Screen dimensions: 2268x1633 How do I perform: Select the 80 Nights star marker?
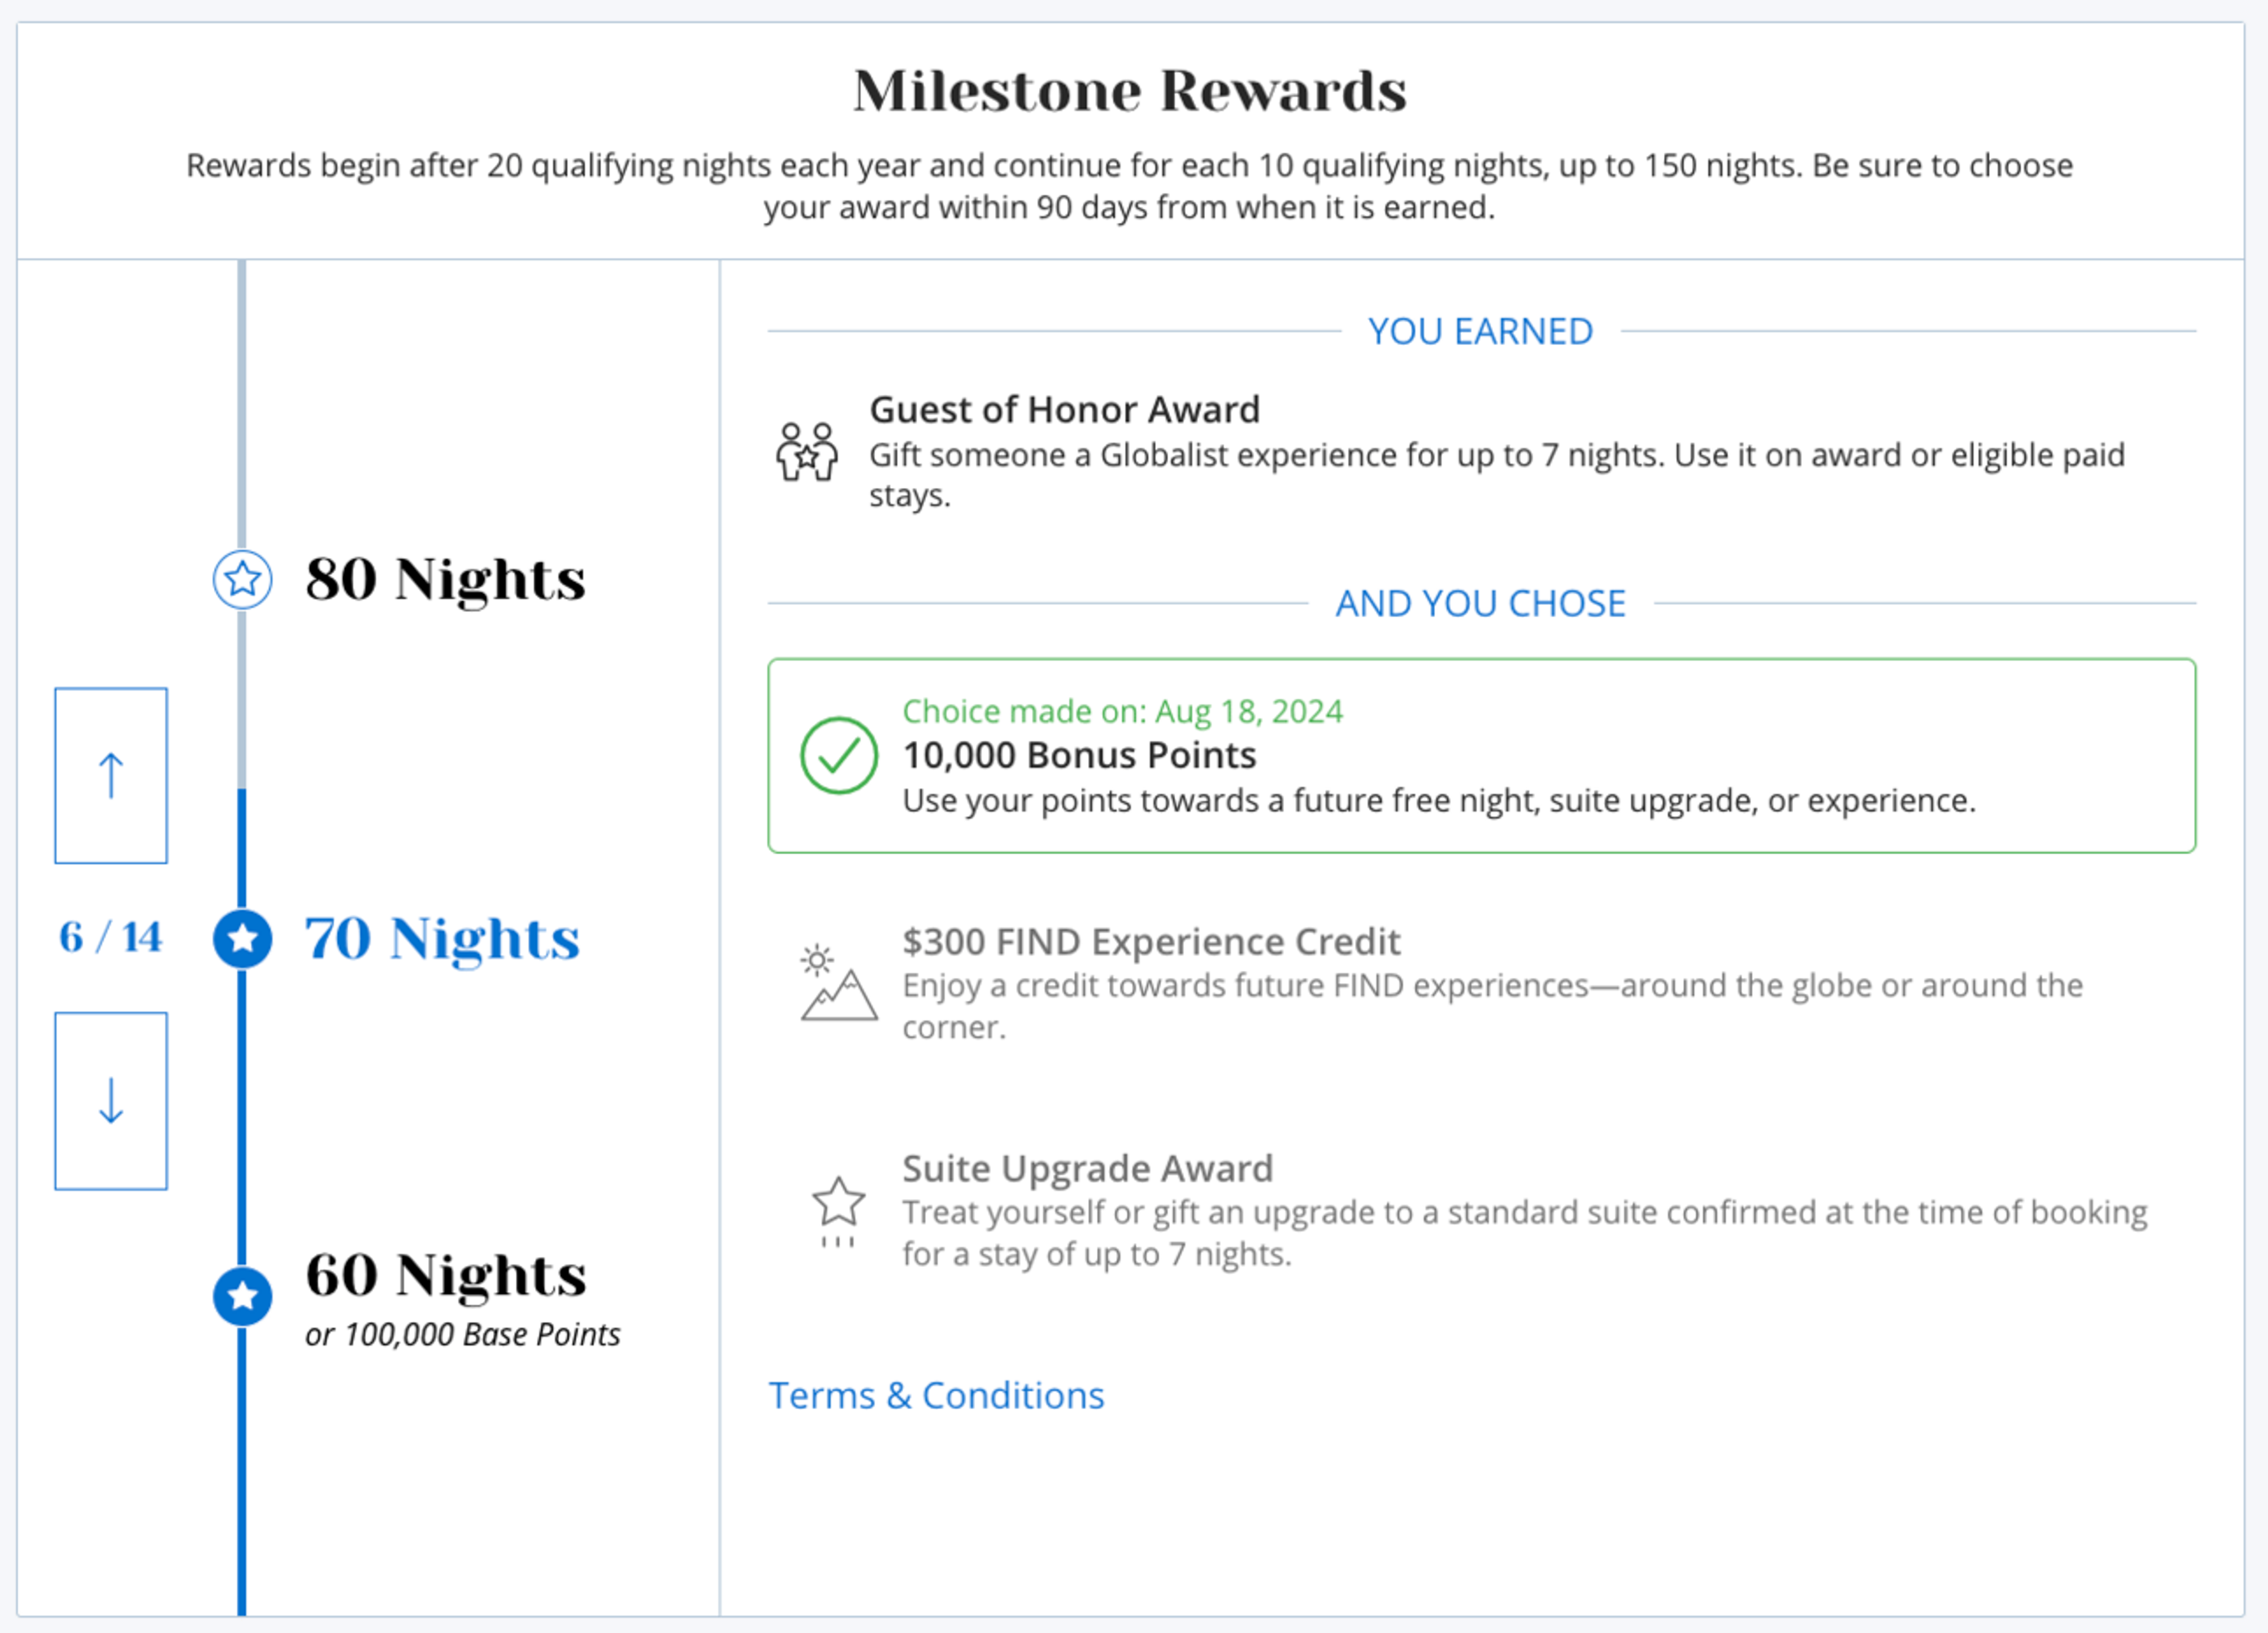[242, 578]
